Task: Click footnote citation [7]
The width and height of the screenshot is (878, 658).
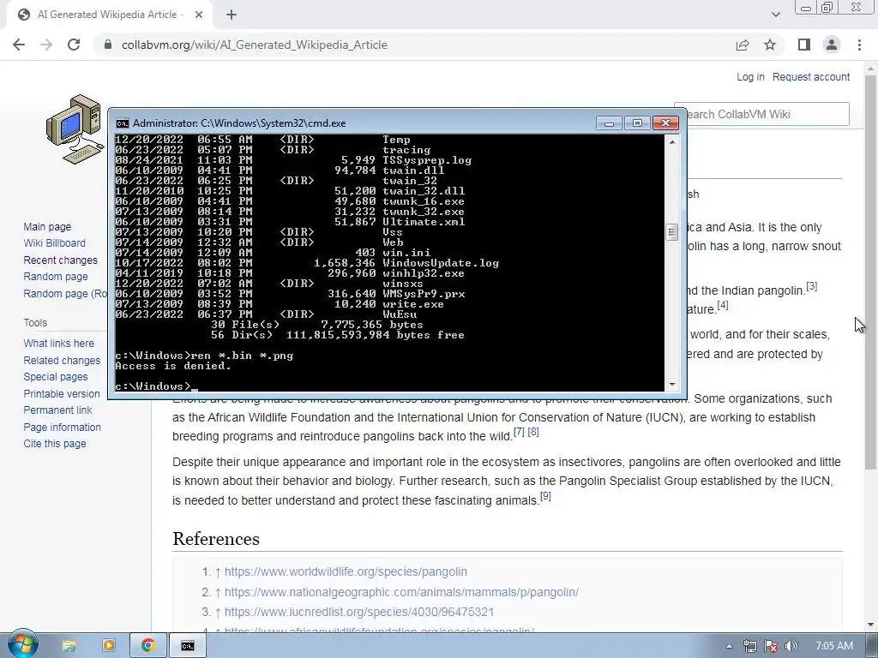Action: coord(519,432)
